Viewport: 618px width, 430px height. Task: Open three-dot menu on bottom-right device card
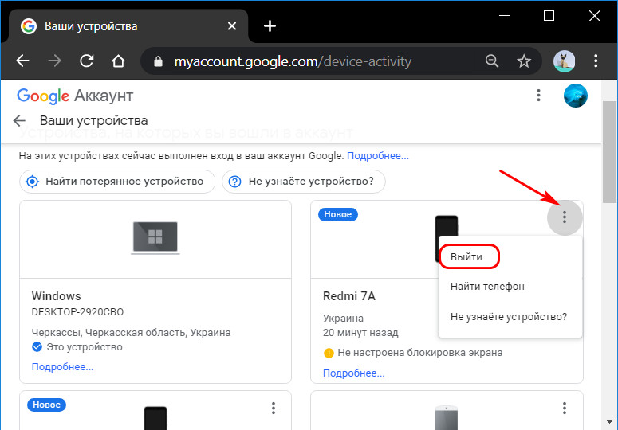(x=565, y=408)
